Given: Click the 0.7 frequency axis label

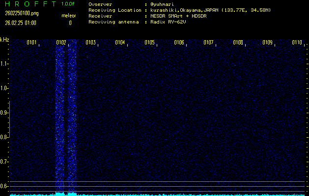Looking at the screenshot, I should tap(4, 162).
